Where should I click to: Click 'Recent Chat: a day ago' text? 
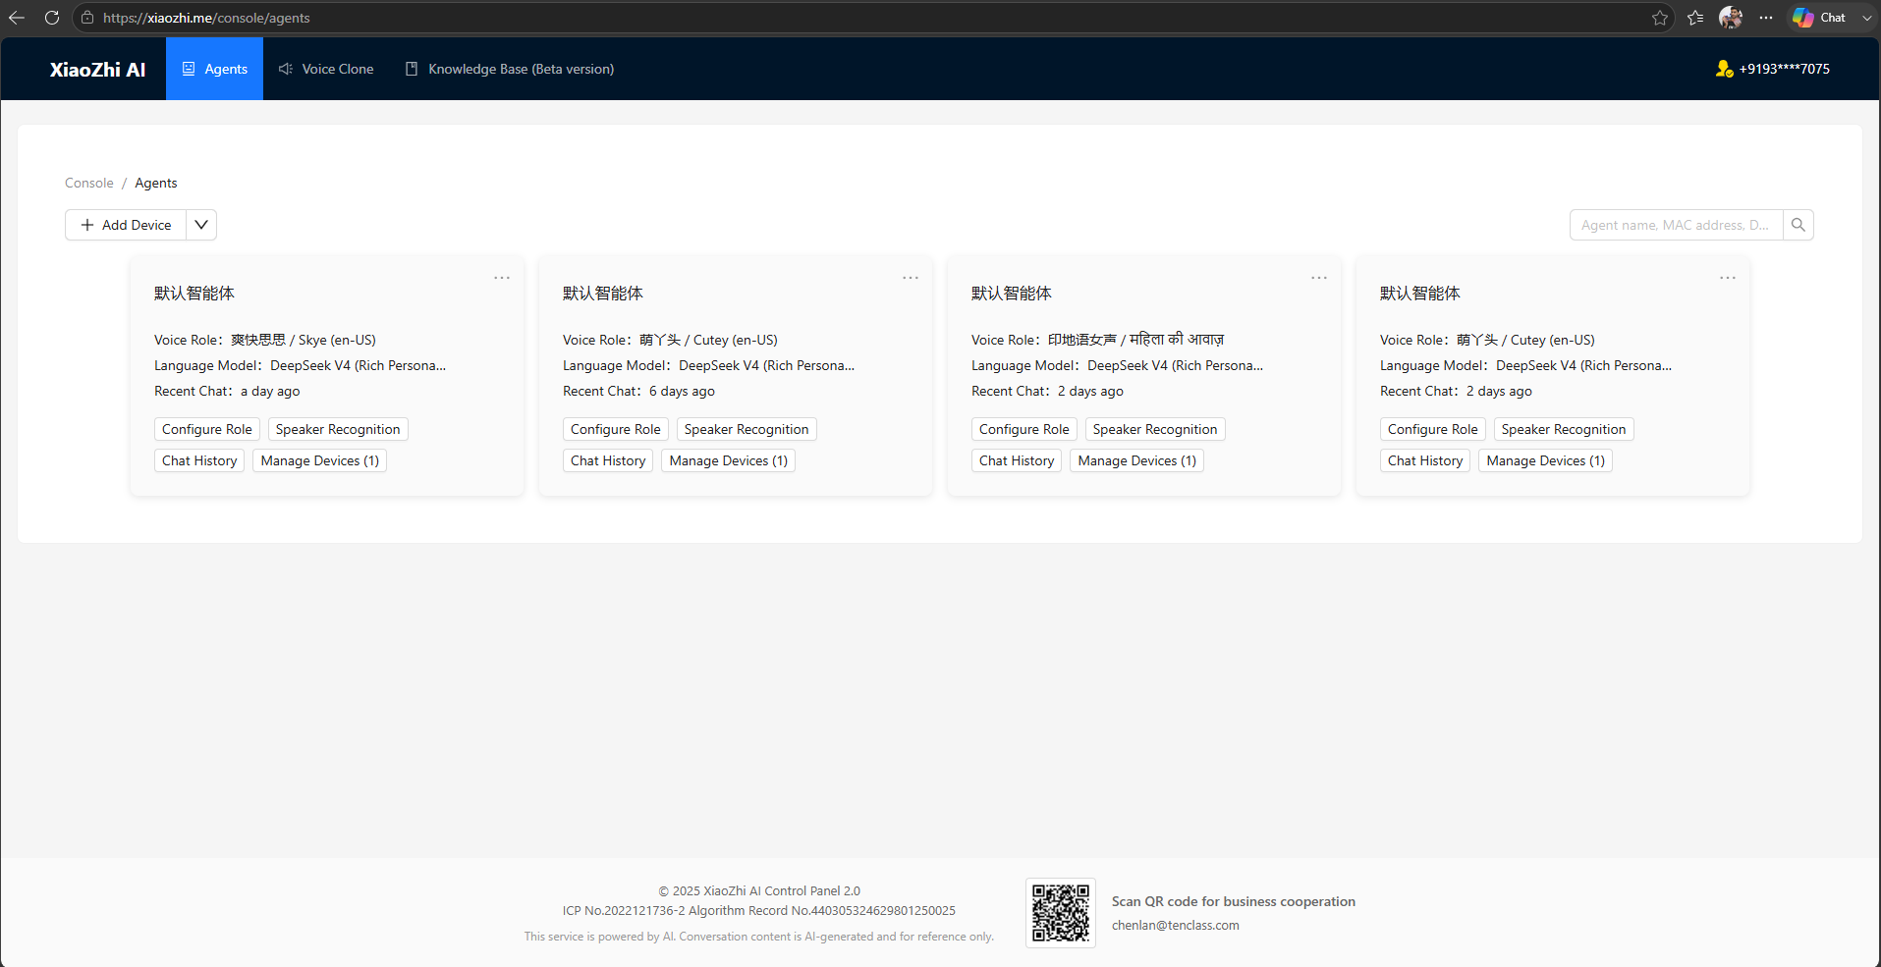point(227,391)
